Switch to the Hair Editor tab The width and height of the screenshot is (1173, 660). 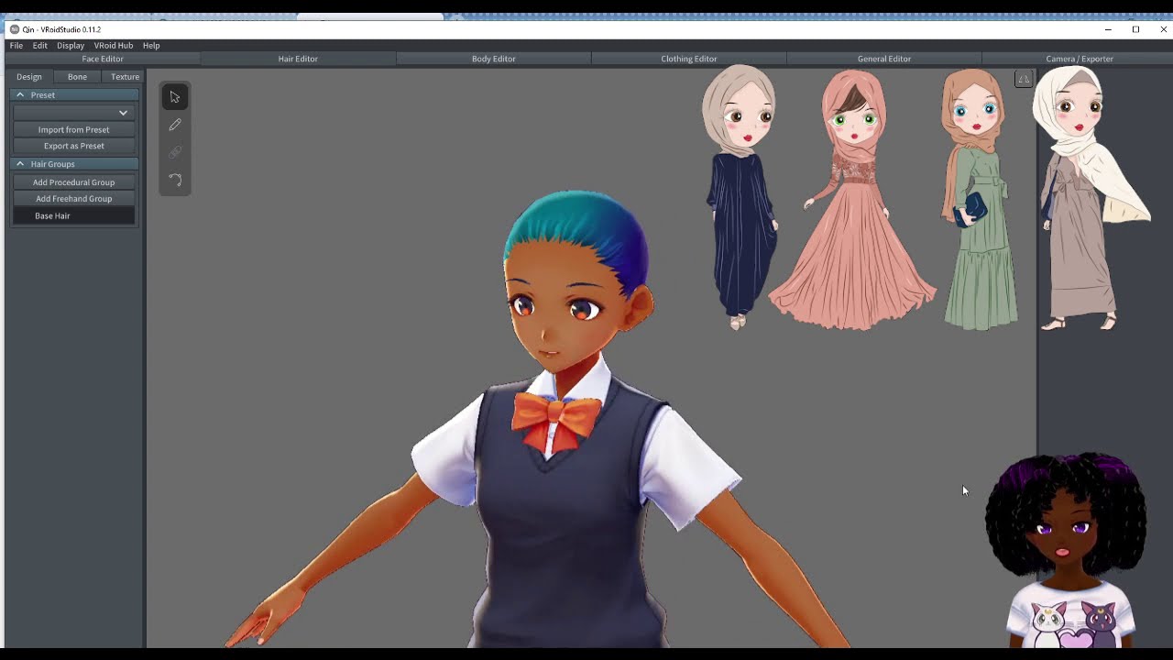298,59
